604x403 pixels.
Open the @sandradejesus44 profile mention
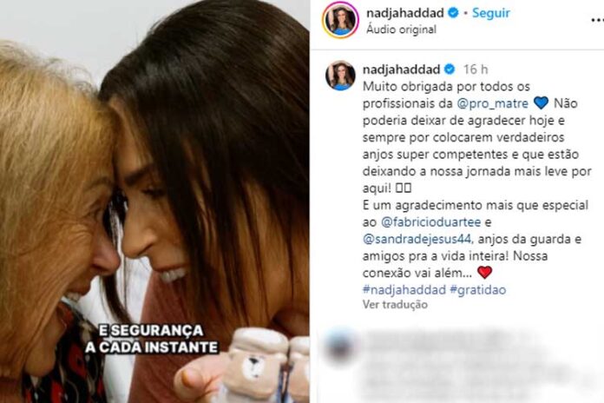tap(417, 239)
